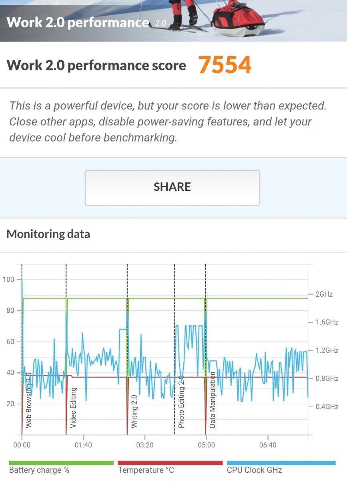Tap the 1.6GHz axis tick label

[x=327, y=322]
